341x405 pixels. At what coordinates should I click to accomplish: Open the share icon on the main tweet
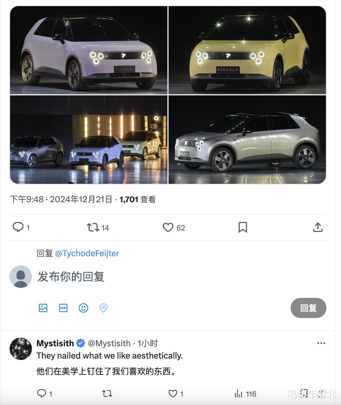[318, 227]
